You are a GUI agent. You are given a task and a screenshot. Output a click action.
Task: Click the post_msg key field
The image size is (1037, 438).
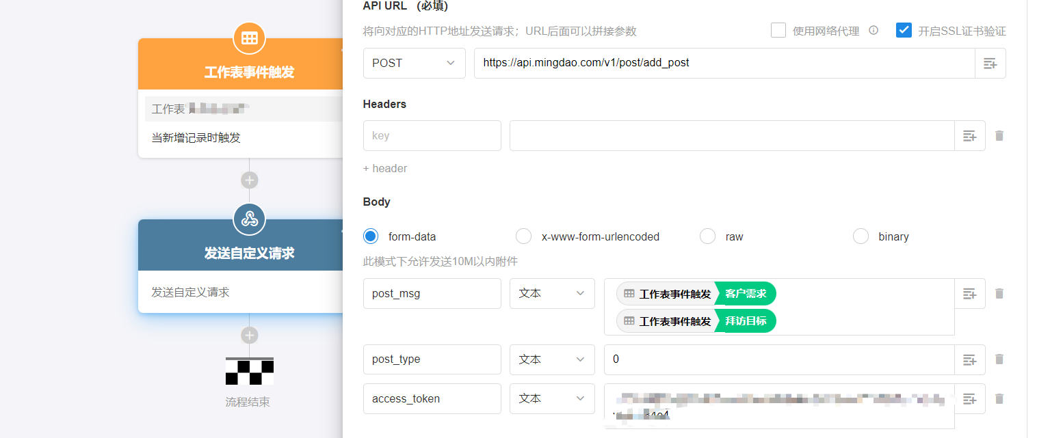coord(432,294)
